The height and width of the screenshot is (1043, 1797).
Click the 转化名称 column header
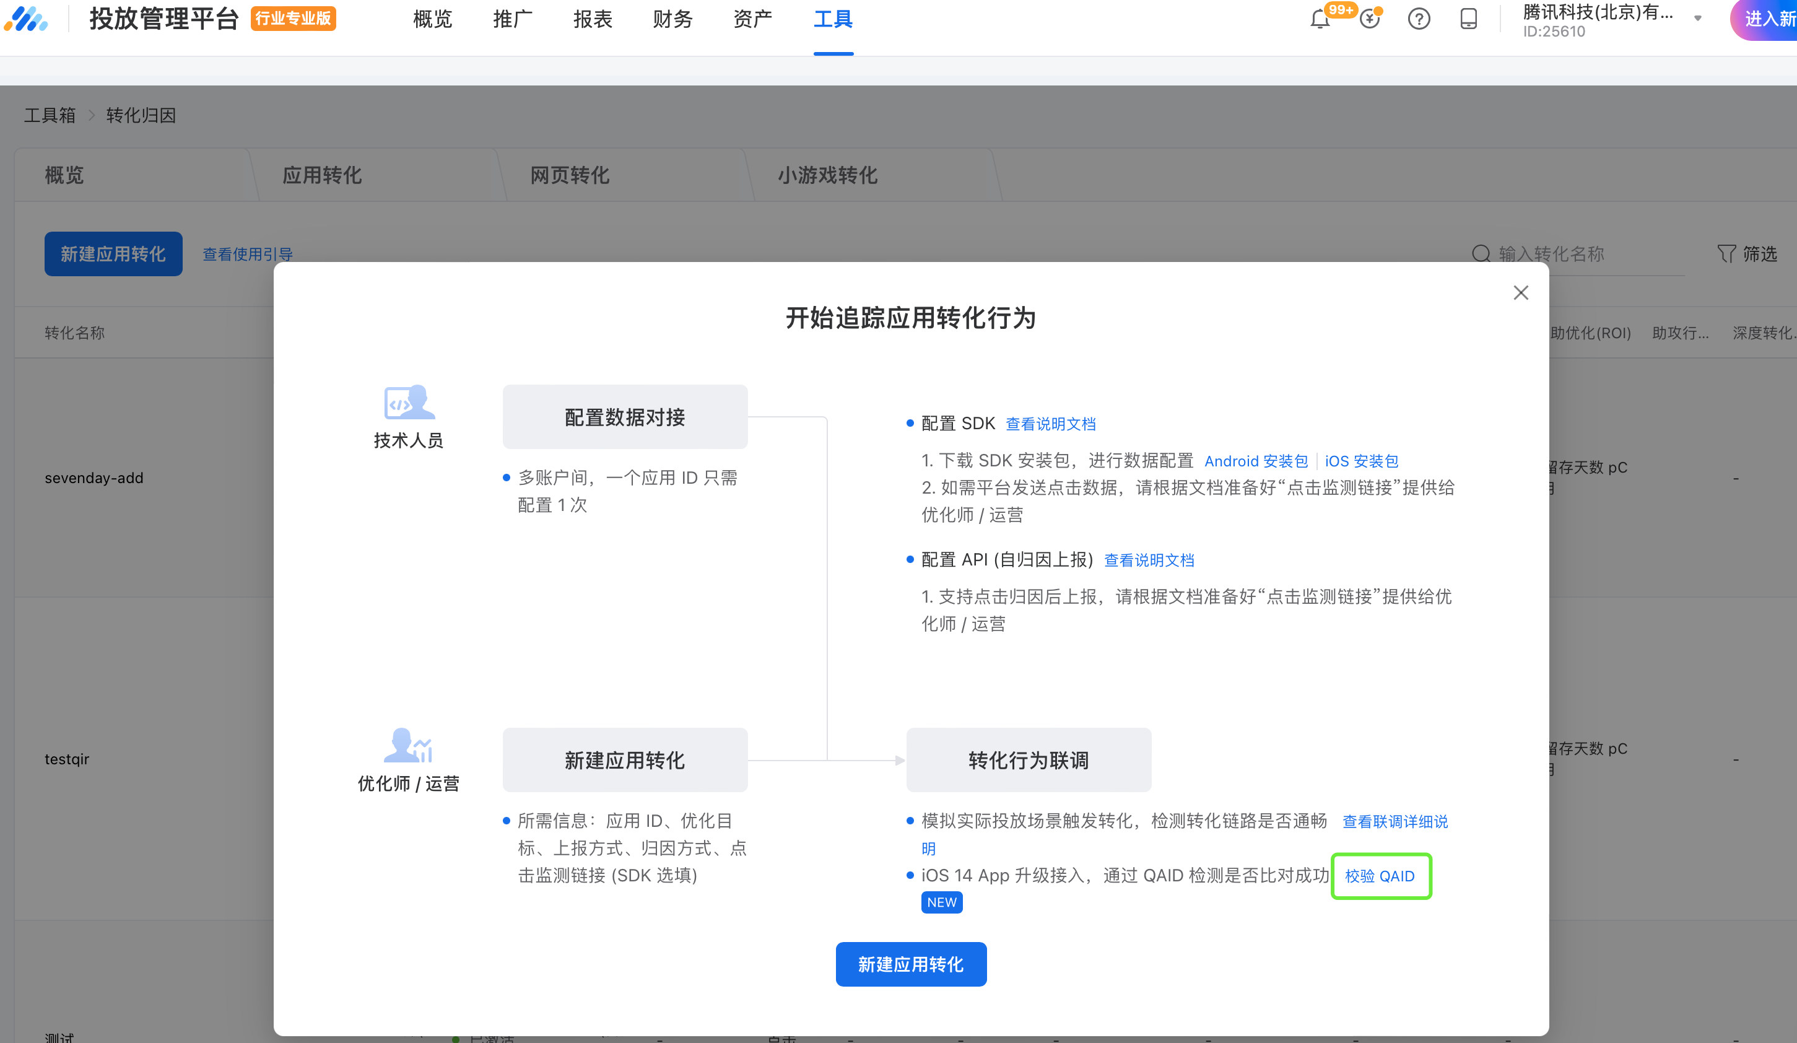point(75,333)
